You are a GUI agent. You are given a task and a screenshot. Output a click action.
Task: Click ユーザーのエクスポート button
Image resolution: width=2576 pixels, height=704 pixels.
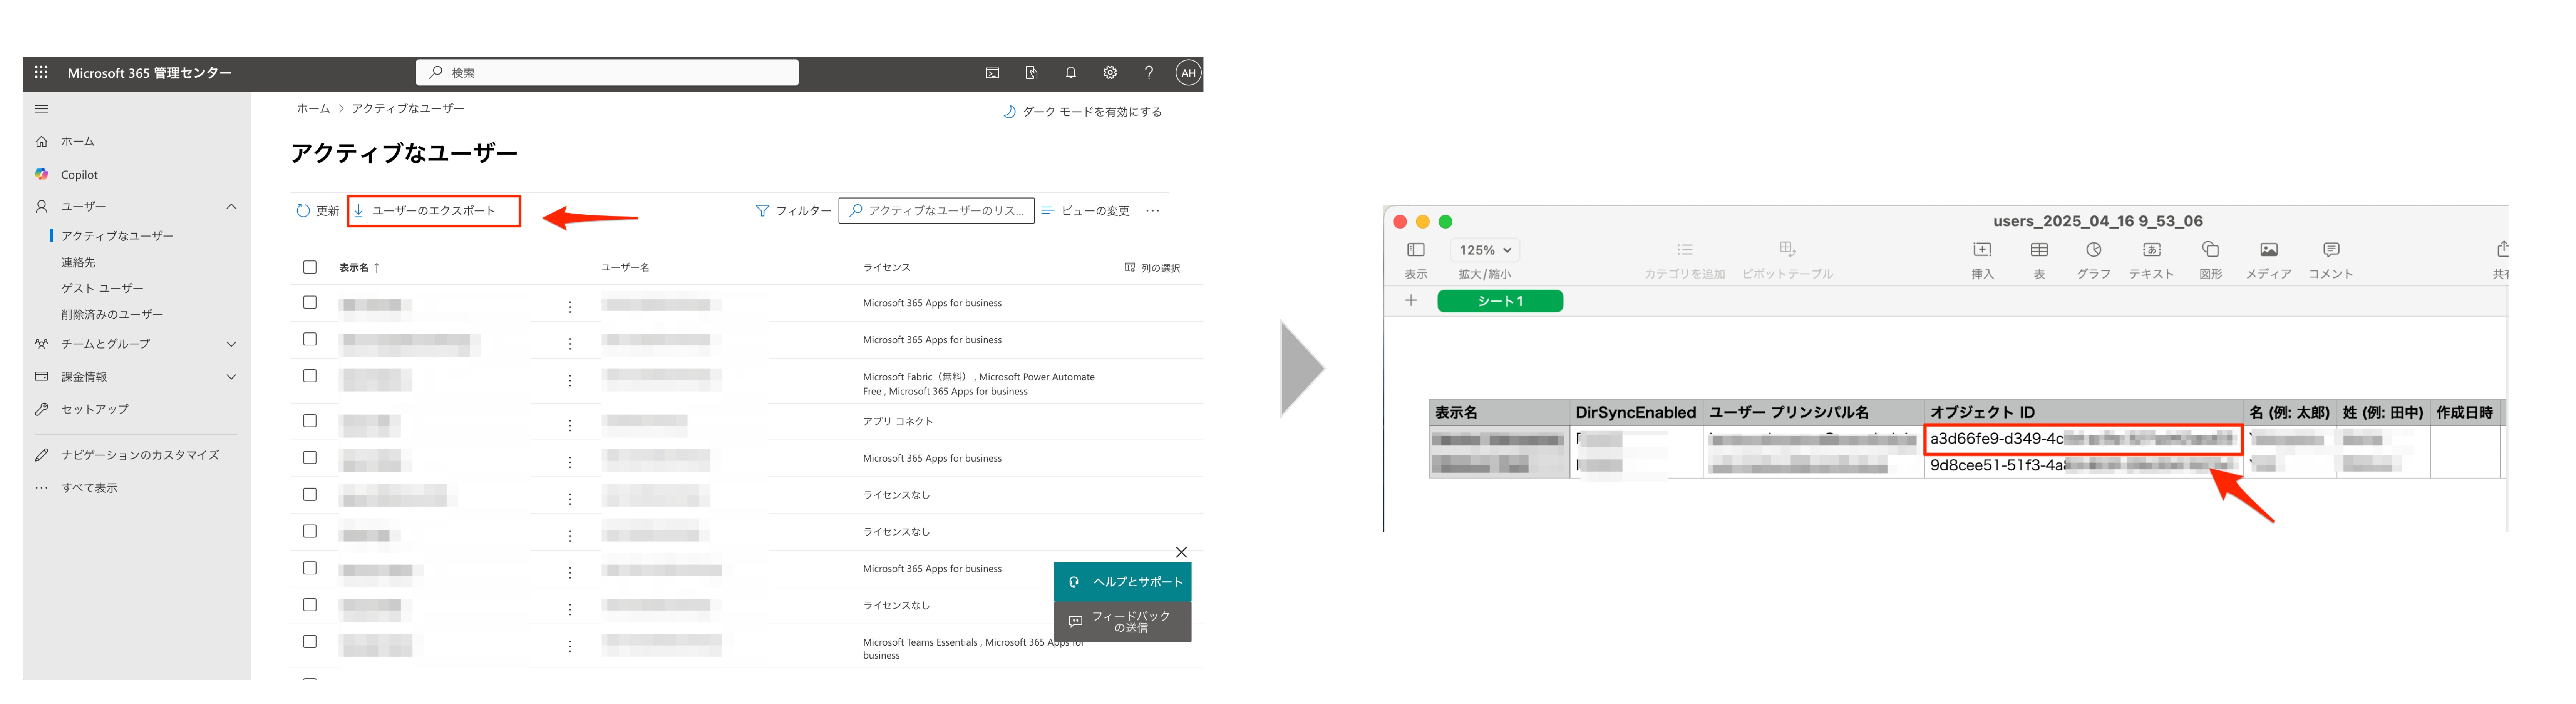click(434, 211)
